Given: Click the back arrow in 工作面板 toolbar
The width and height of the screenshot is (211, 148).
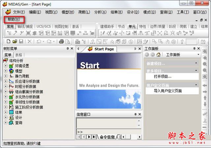Looking at the screenshot, I should (x=147, y=54).
